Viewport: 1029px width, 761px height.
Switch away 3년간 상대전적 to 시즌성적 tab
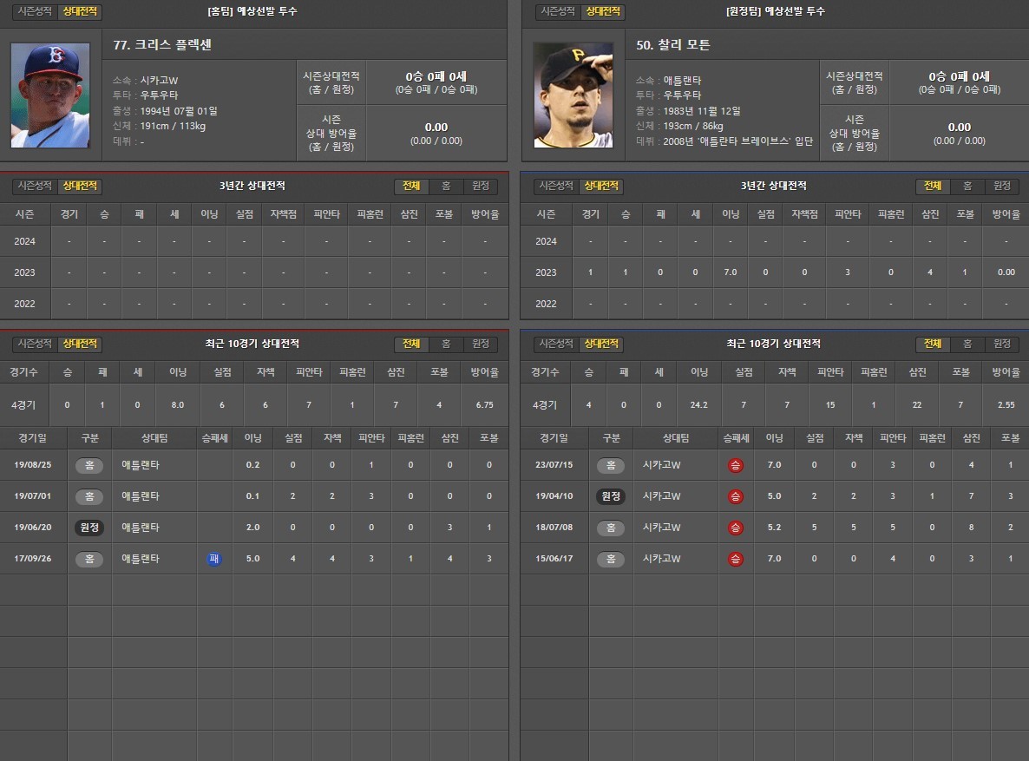(x=556, y=186)
